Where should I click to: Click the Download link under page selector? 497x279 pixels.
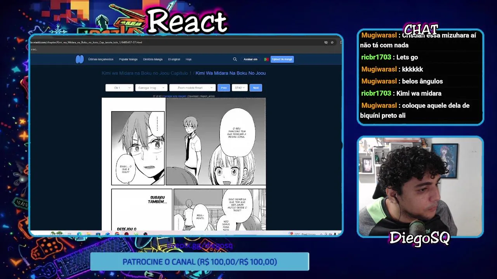coord(193,96)
